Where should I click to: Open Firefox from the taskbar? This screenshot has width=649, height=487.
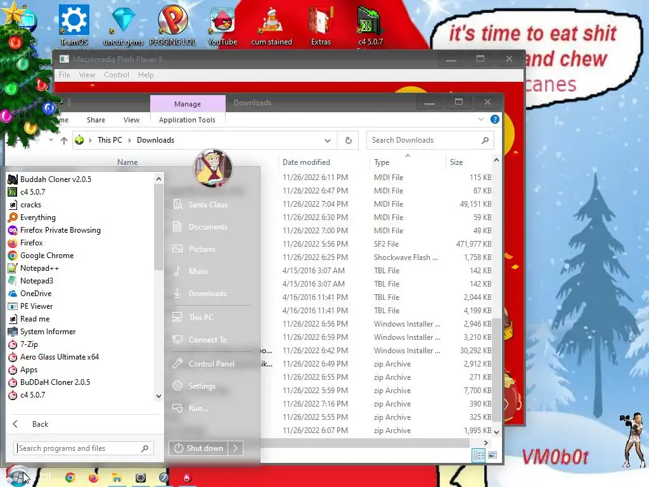pyautogui.click(x=94, y=477)
